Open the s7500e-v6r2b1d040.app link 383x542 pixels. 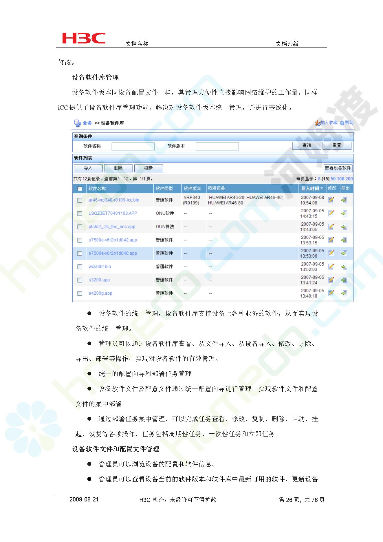113,253
